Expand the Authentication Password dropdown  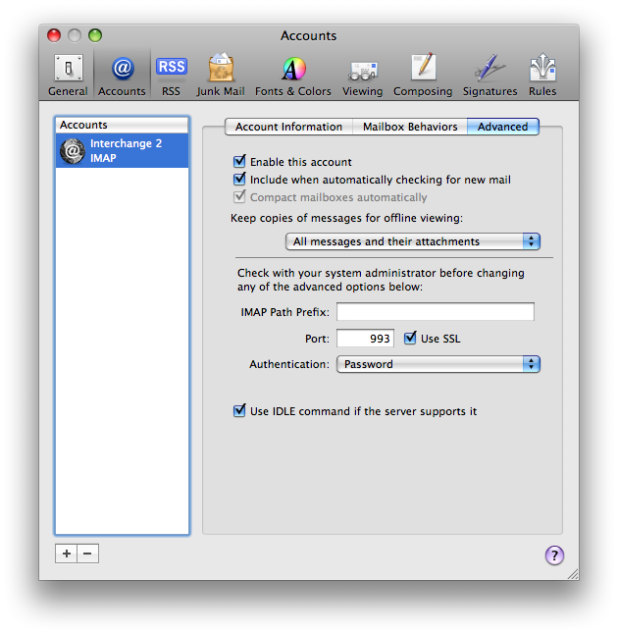(438, 364)
